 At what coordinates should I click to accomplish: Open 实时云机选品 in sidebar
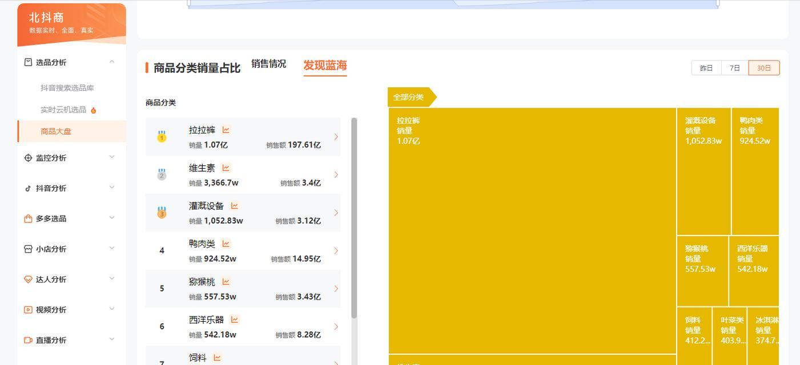[x=63, y=109]
